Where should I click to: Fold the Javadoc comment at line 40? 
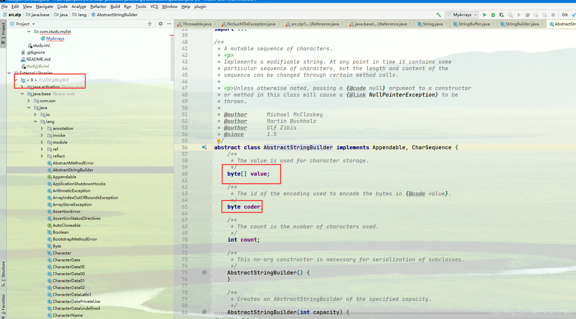point(211,42)
